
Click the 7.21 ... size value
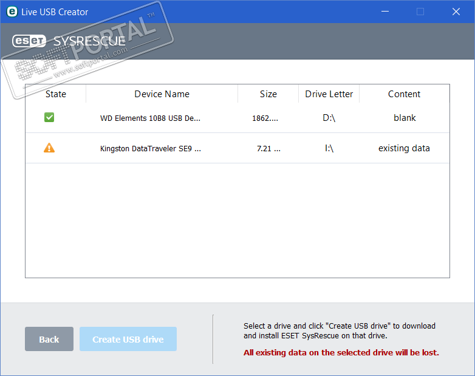268,148
